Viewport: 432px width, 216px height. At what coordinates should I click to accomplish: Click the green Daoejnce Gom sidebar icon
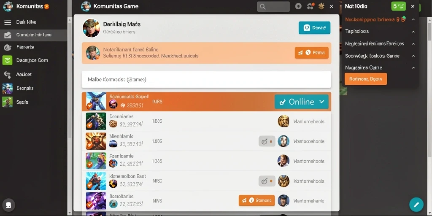(7, 60)
